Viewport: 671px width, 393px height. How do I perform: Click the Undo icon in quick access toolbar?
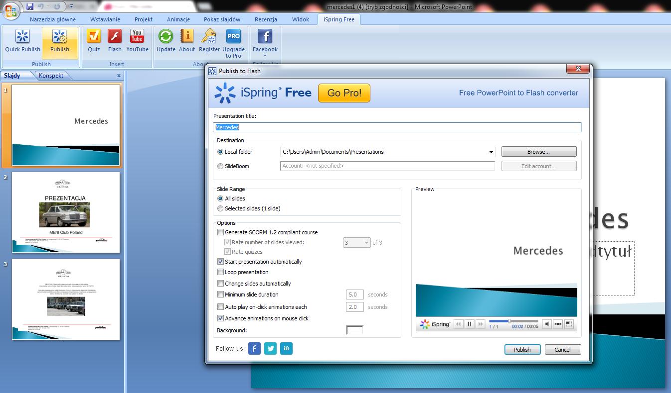(x=41, y=6)
